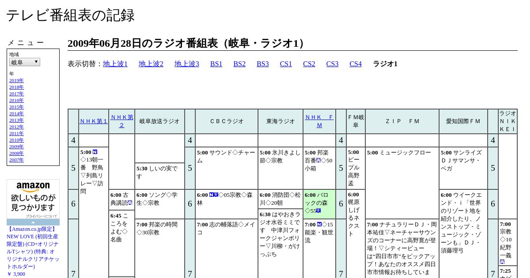Switch to the 地上波3 listing tab
Image resolution: width=530 pixels, height=278 pixels.
coord(187,64)
